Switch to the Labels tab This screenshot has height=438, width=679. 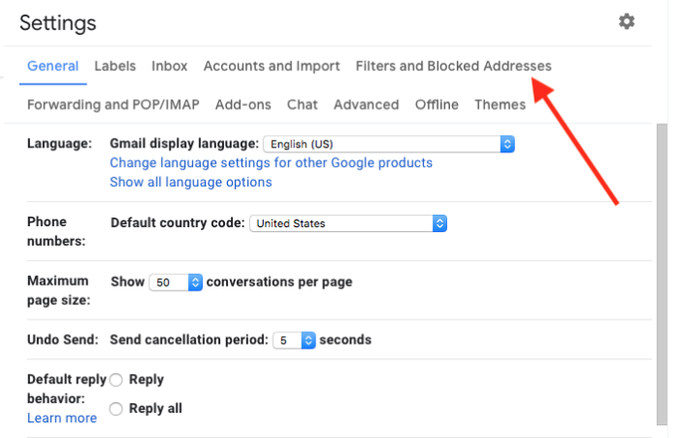(114, 66)
